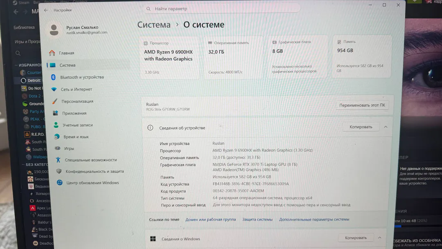Open the Вид menu in Steam window

[37, 2]
